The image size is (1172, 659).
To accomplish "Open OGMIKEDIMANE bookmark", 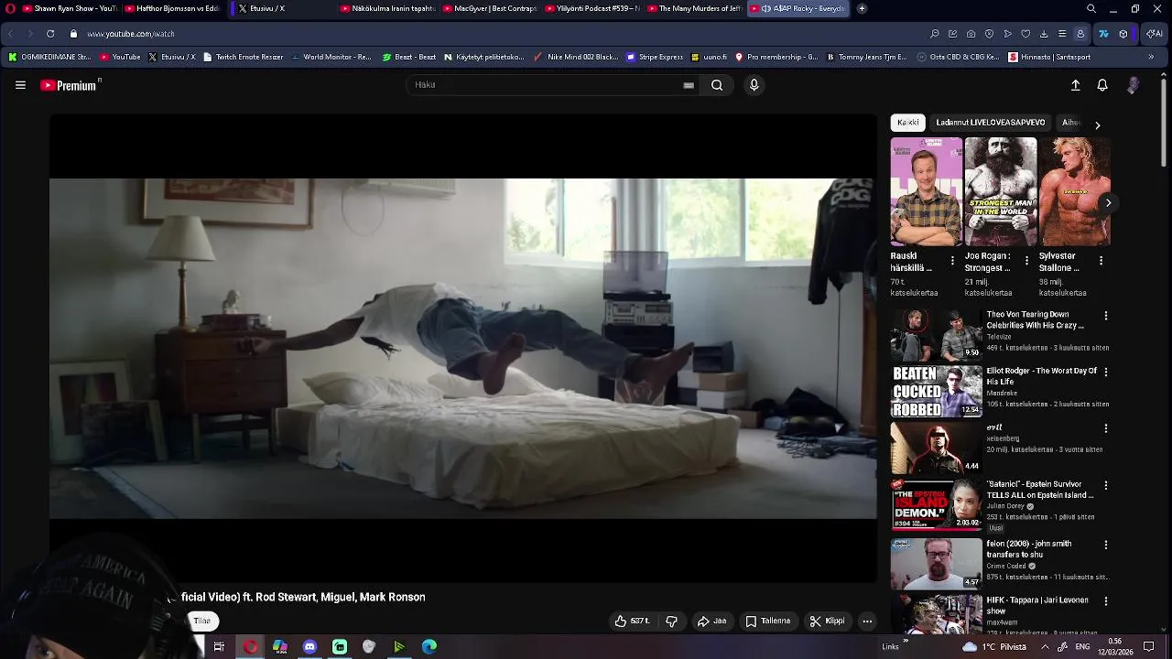I will [49, 57].
